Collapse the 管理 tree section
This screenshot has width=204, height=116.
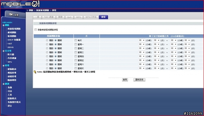[x=4, y=66]
